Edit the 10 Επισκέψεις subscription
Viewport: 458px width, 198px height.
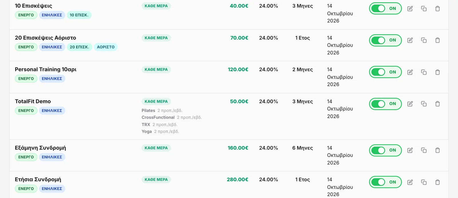[410, 9]
